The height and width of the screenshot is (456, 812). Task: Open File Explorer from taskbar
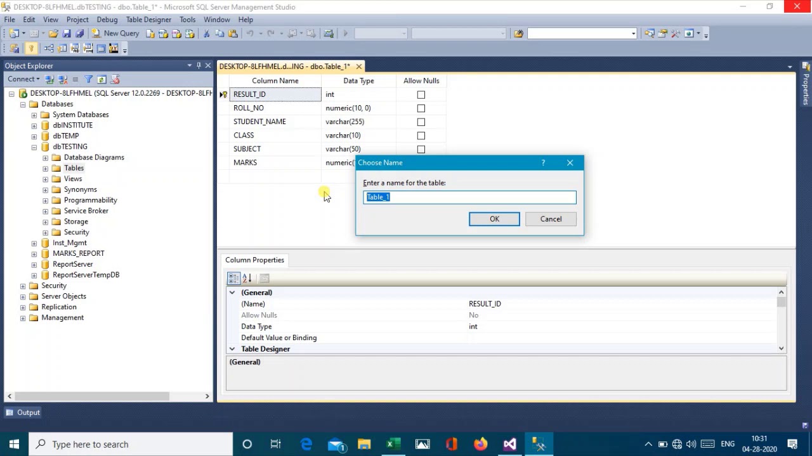[x=364, y=444]
